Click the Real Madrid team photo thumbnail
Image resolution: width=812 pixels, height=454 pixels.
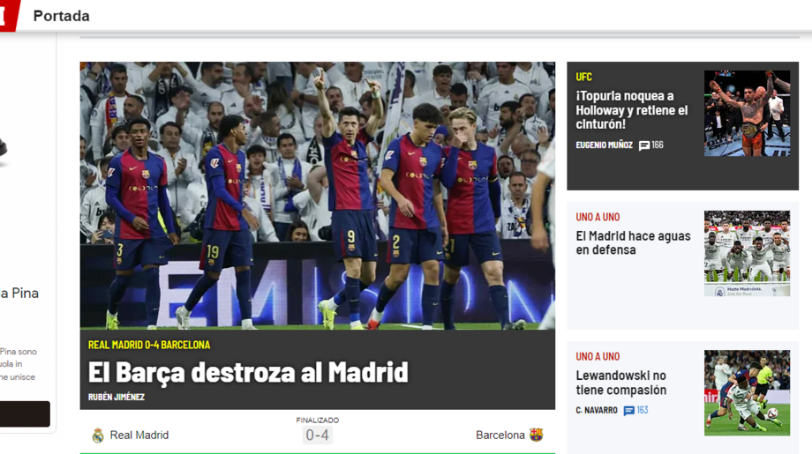point(747,253)
